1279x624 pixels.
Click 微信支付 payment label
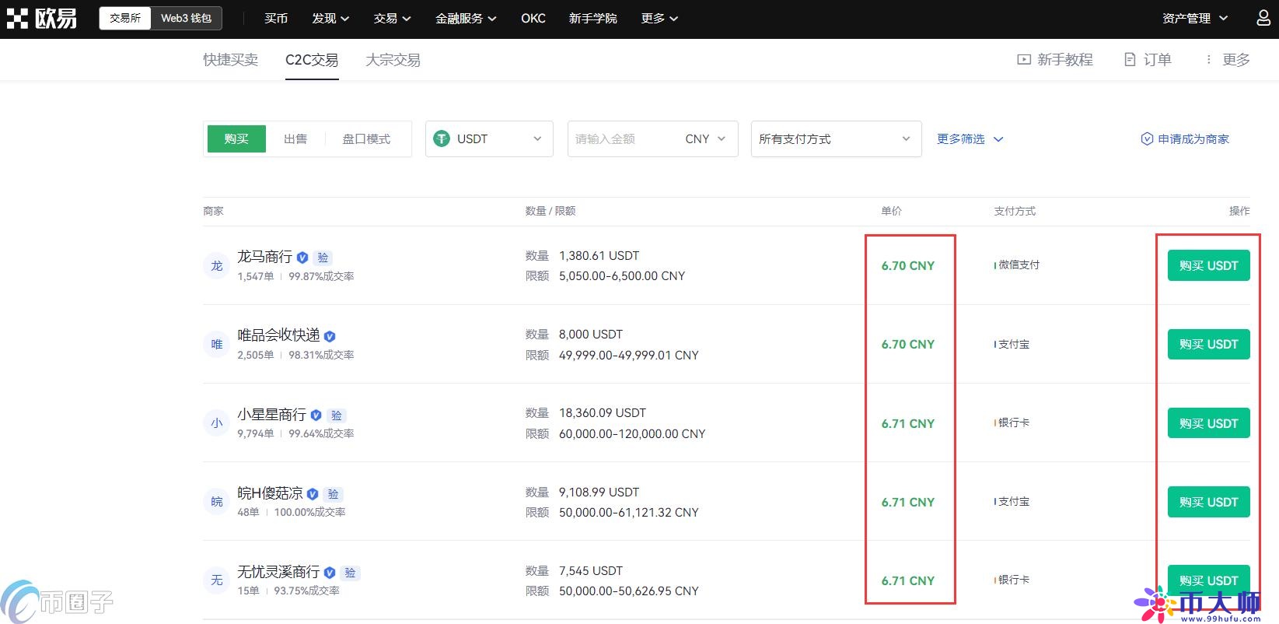pos(1019,265)
